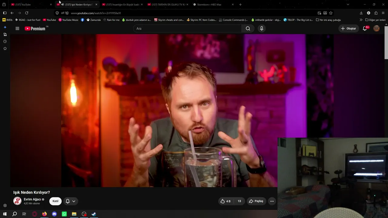Click the Oluştur create button
The height and width of the screenshot is (218, 388).
click(349, 28)
